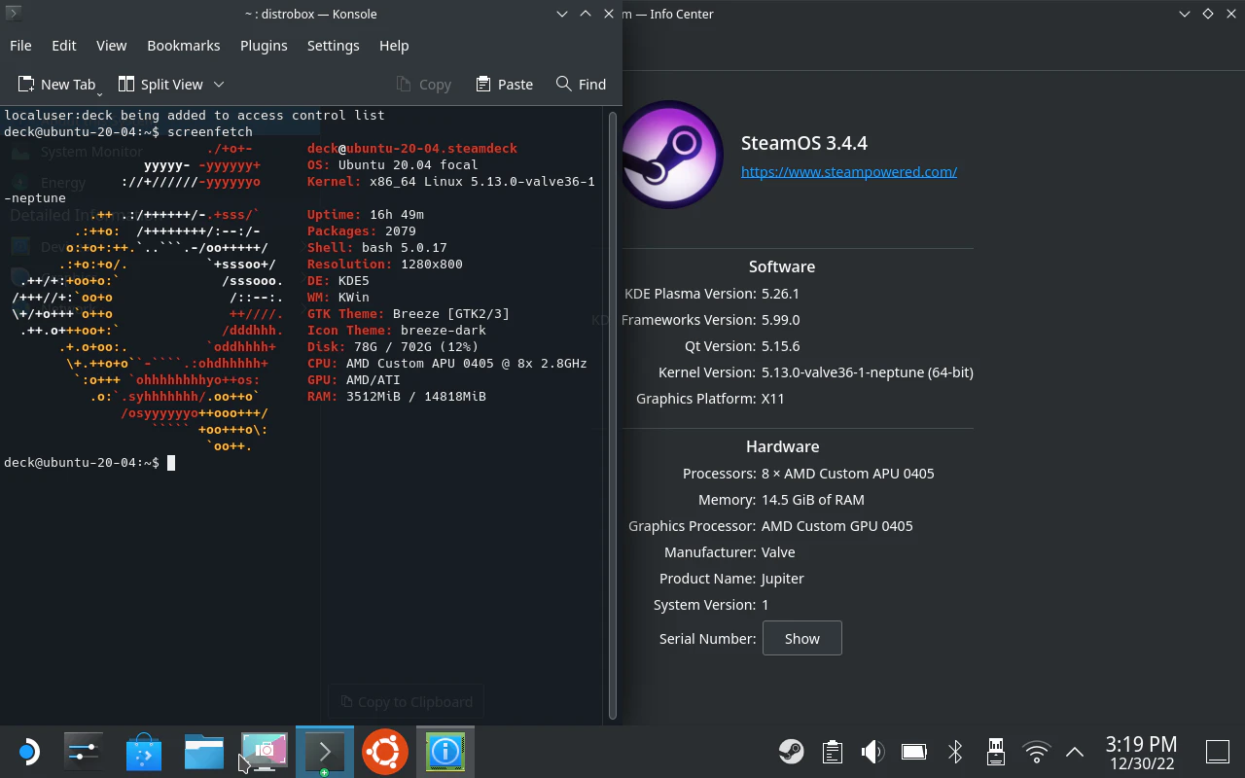Switch to Konsole terminal in taskbar

325,752
